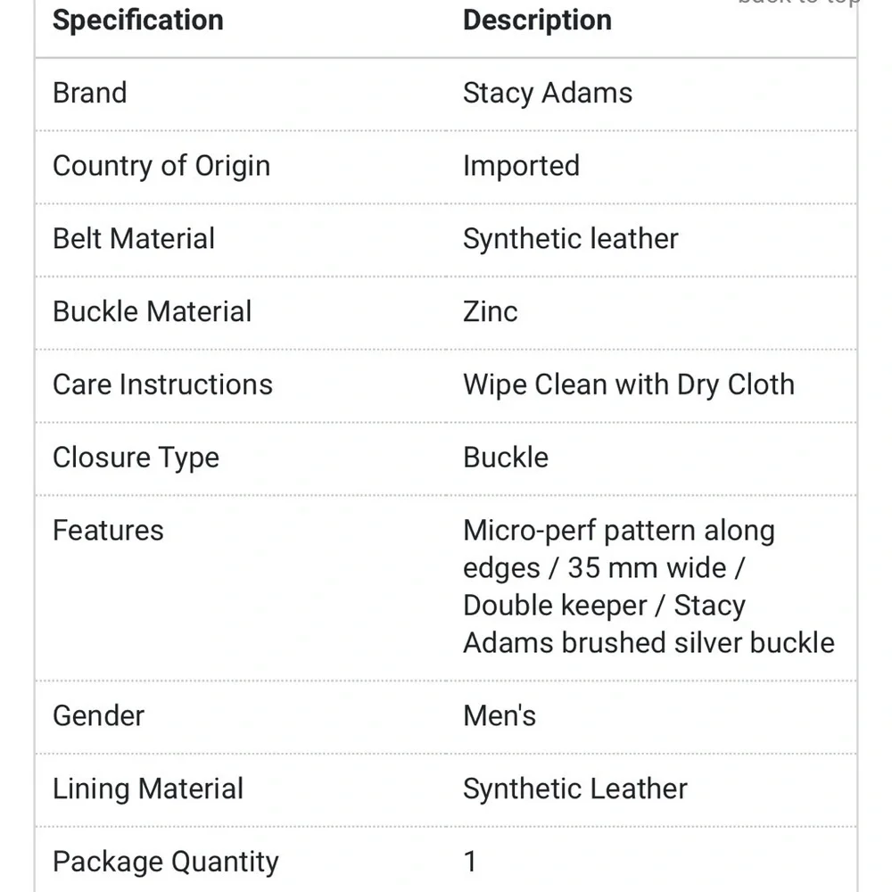Click the Buckle closure value
Image resolution: width=892 pixels, height=892 pixels.
[x=507, y=458]
